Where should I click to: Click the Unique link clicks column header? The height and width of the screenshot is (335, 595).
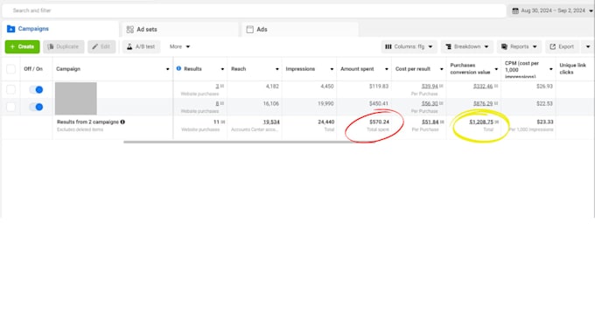[572, 69]
